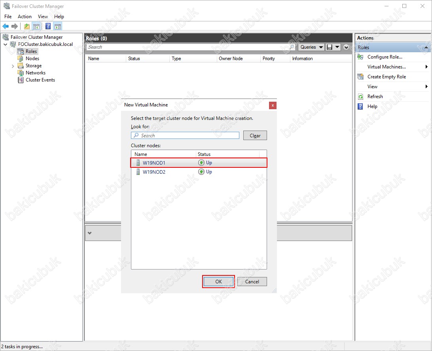Maximize the Failover Cluster Manager window
The width and height of the screenshot is (432, 351).
[404, 6]
